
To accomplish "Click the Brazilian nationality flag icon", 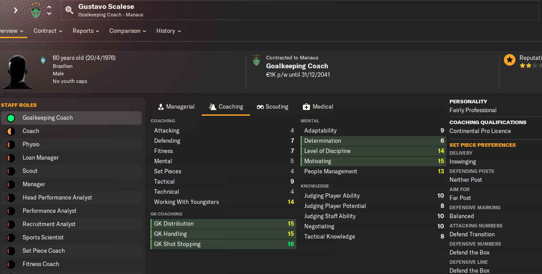I will tap(43, 60).
